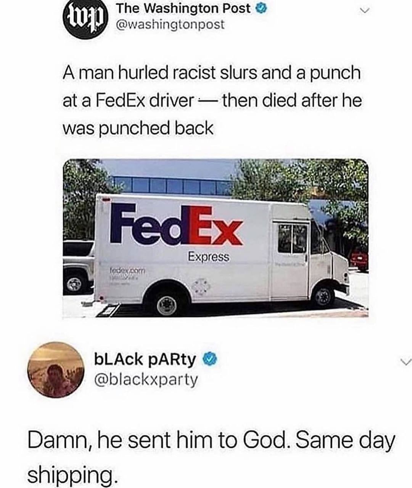Open the bLAck pARty display name
The width and height of the screenshot is (412, 488).
click(x=145, y=359)
